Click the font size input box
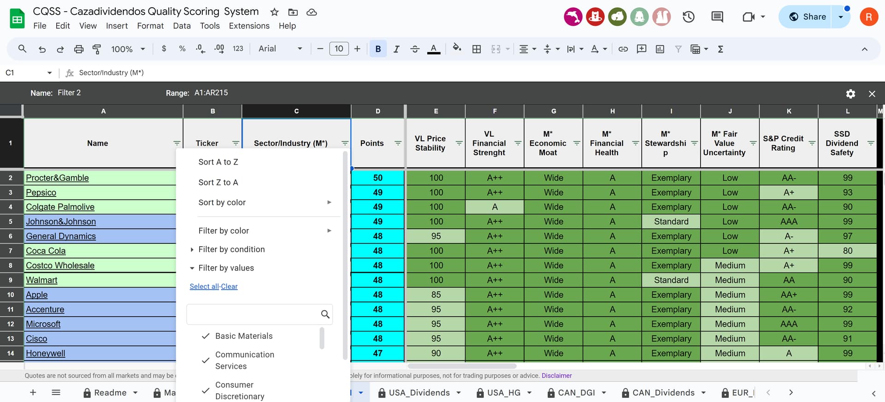This screenshot has height=402, width=885. click(x=339, y=49)
